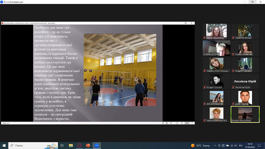Select Olena Otravenko video thumbnail

point(216,32)
